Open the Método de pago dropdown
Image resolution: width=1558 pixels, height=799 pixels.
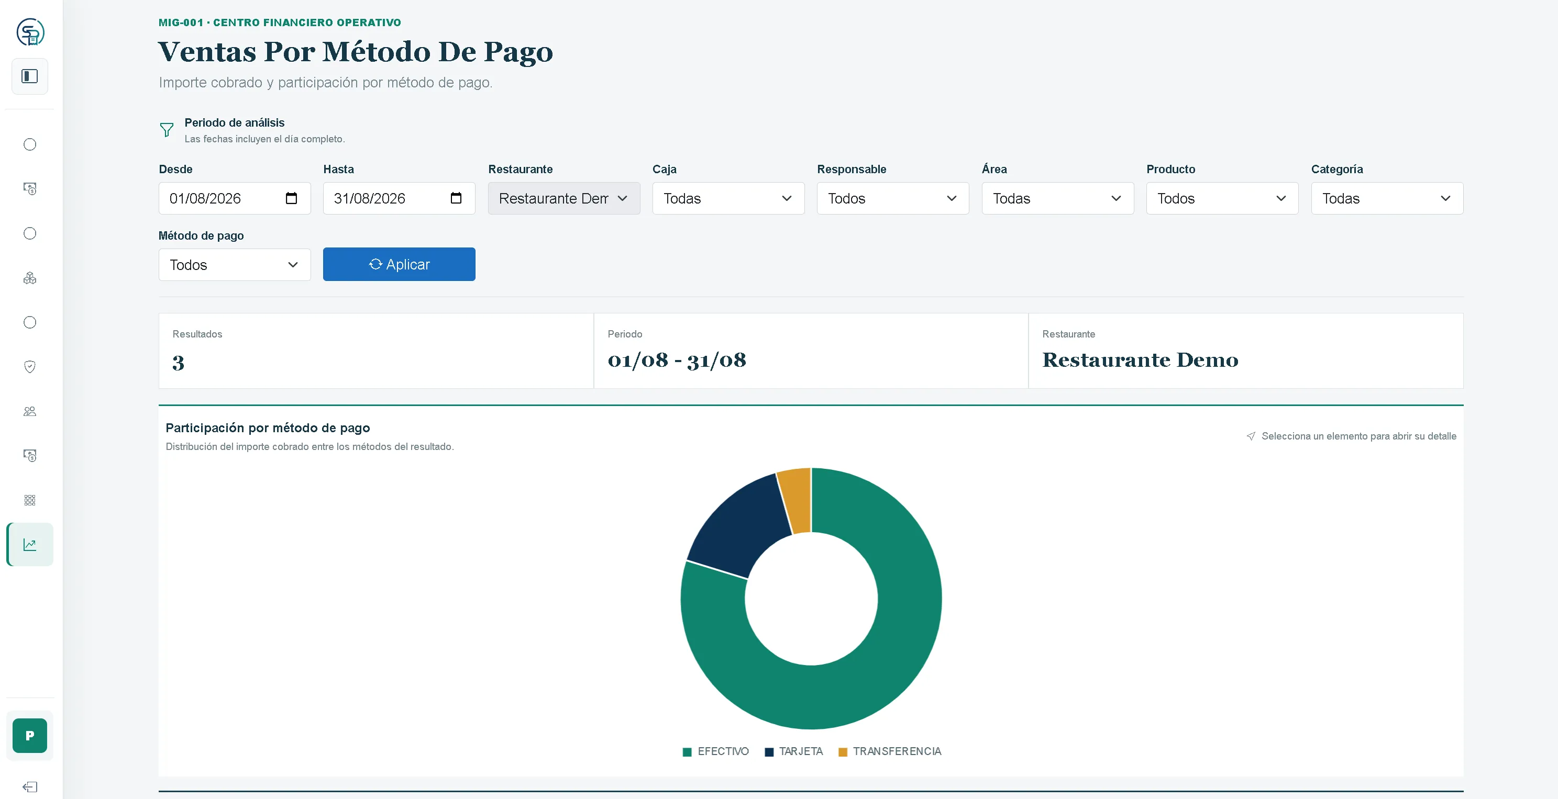235,265
